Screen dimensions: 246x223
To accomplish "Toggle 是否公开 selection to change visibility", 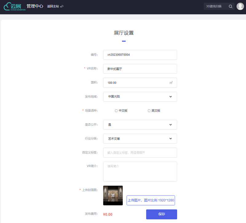I will pos(140,124).
